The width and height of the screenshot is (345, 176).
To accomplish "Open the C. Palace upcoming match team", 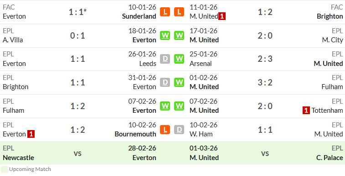I will tap(330, 158).
